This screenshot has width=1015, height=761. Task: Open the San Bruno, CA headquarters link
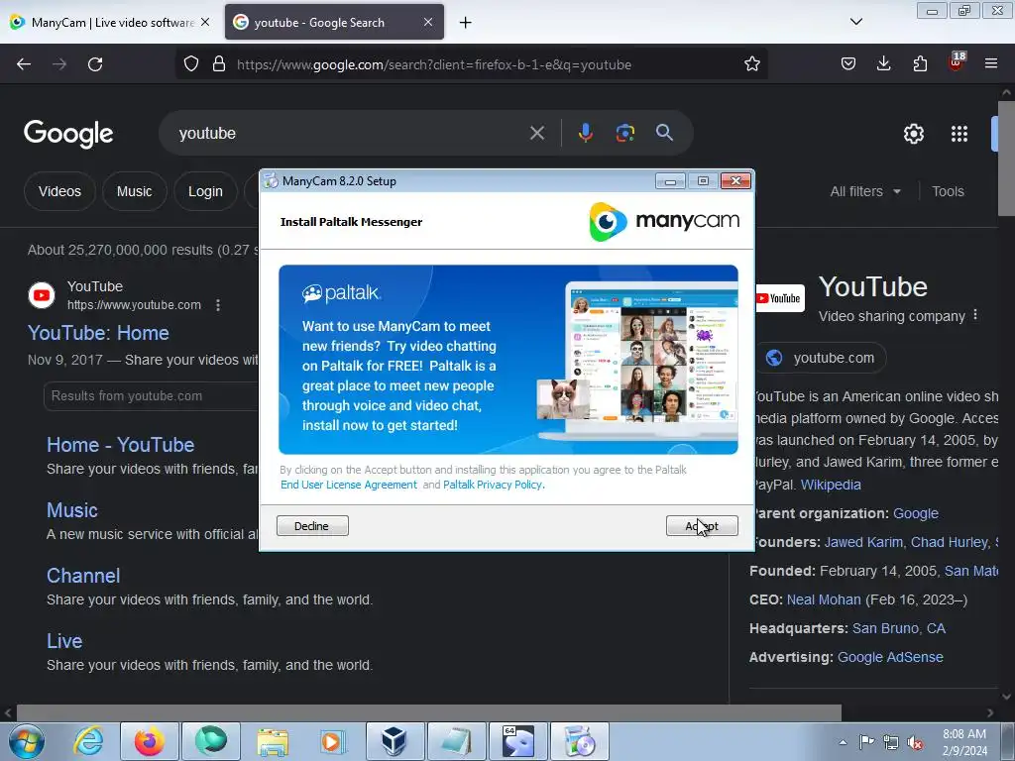point(898,628)
